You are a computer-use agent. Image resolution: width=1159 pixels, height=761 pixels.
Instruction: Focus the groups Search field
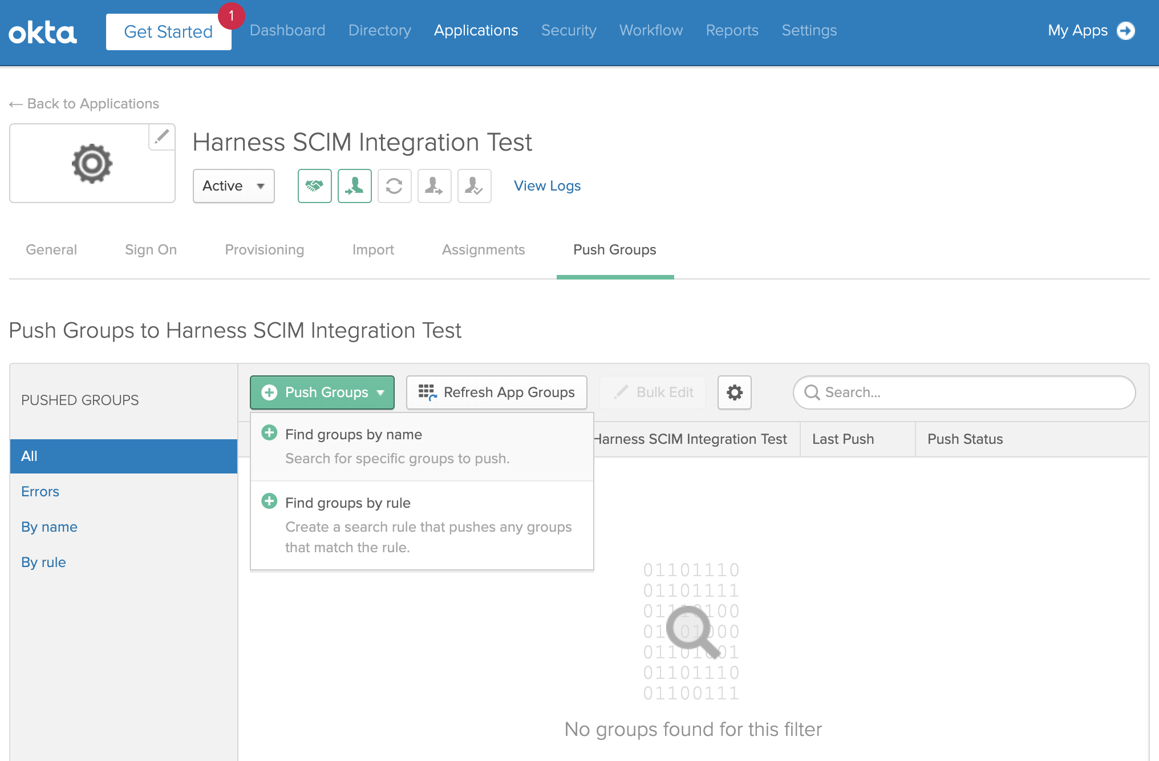(x=964, y=392)
